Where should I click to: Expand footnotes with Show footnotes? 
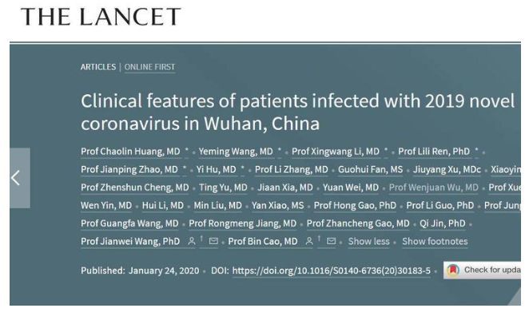435,242
